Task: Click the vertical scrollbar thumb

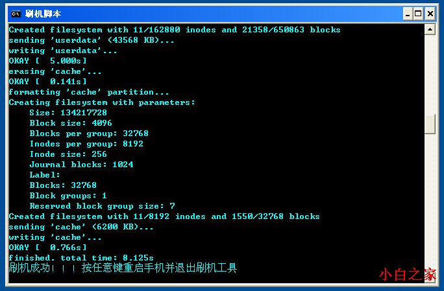Action: [x=430, y=124]
